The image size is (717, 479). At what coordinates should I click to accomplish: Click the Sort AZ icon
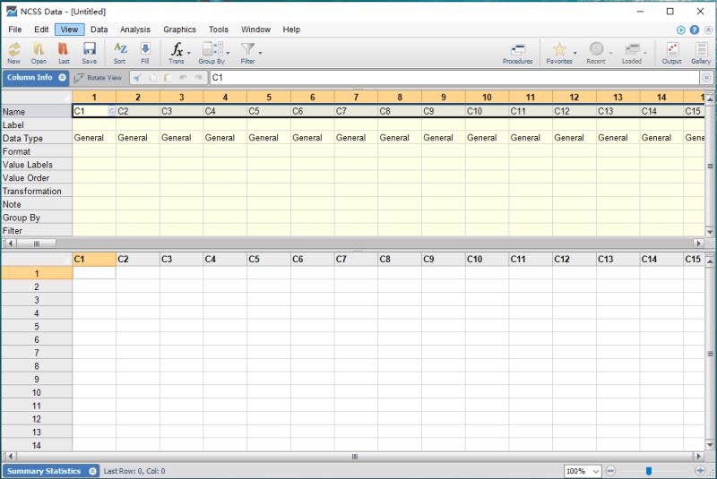tap(120, 53)
